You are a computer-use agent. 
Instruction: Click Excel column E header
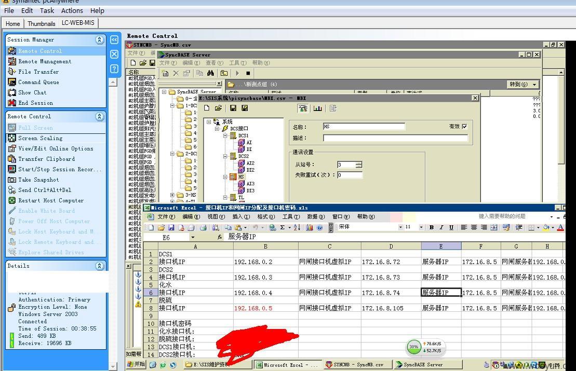441,246
